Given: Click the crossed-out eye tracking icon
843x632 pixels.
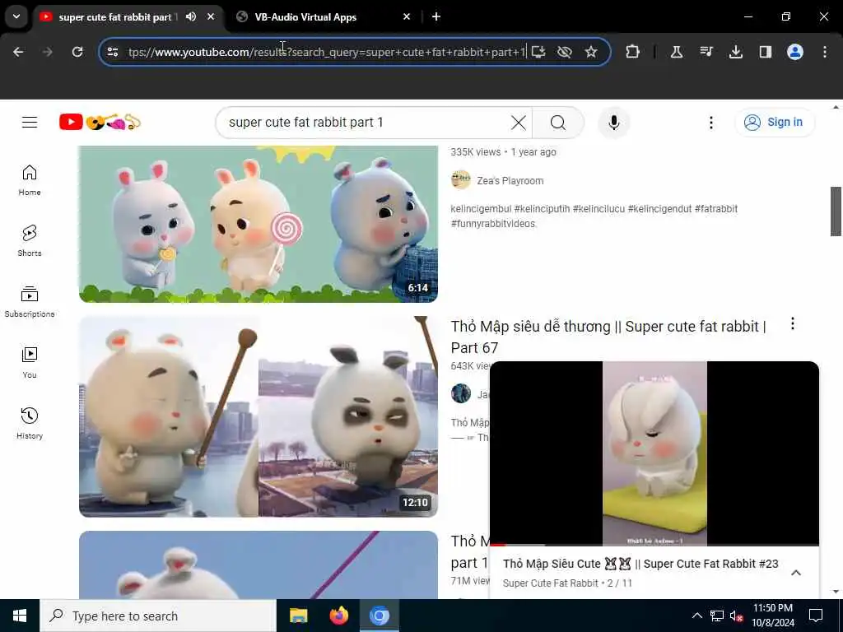Looking at the screenshot, I should coord(565,52).
